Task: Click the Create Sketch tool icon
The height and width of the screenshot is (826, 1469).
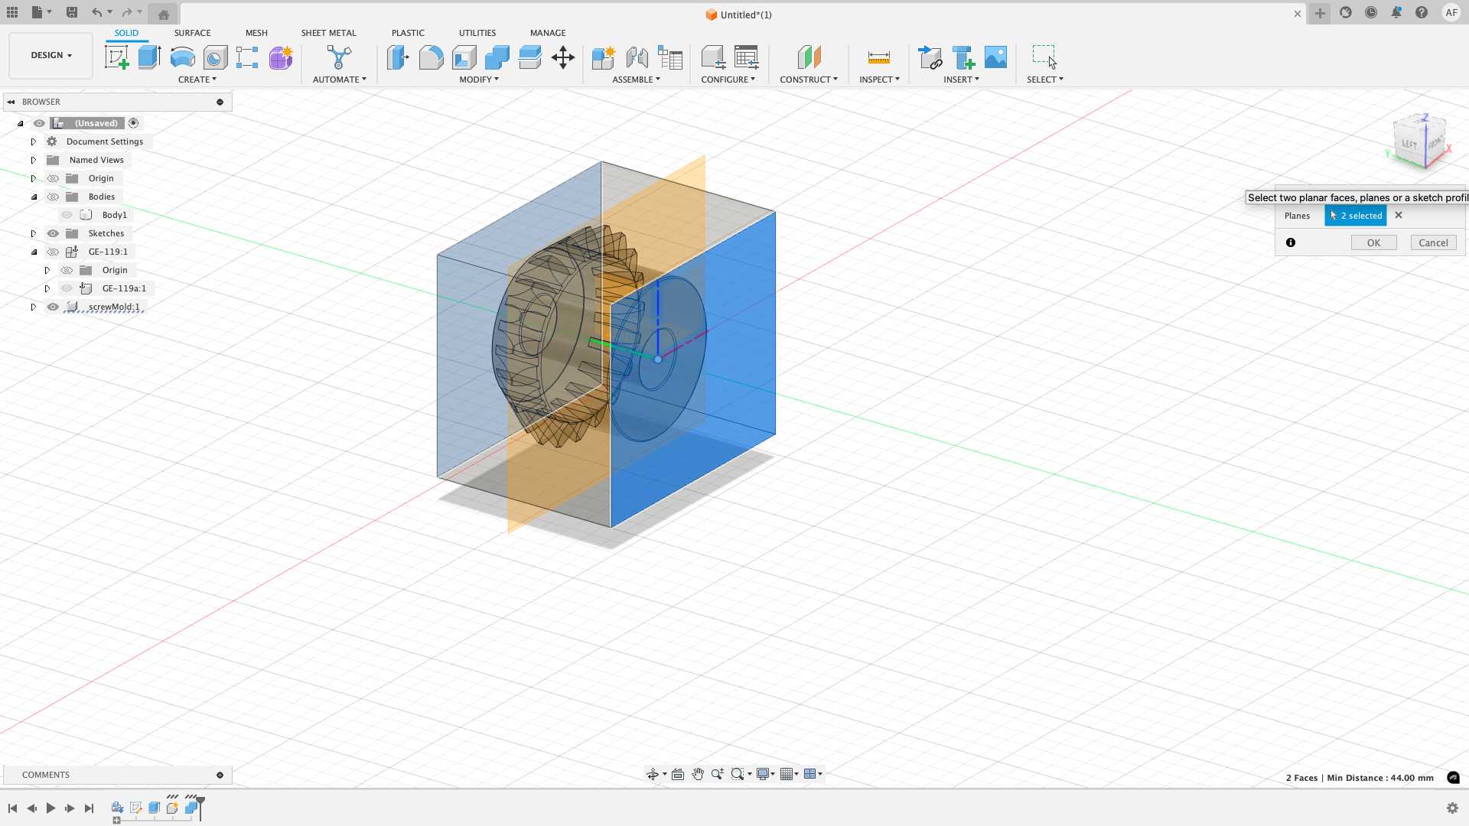Action: pos(116,57)
